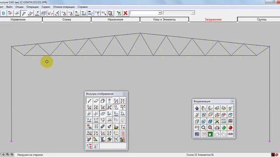This screenshot has height=157, width=280.
Task: Click the 000 counter icon
Action: pyautogui.click(x=231, y=134)
